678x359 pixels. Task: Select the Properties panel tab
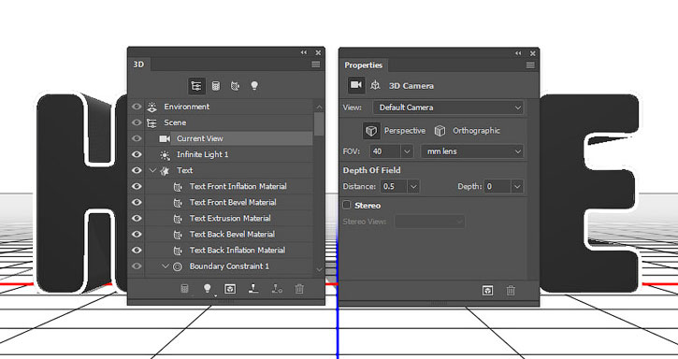click(x=363, y=65)
